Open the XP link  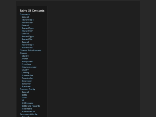click(23, 100)
